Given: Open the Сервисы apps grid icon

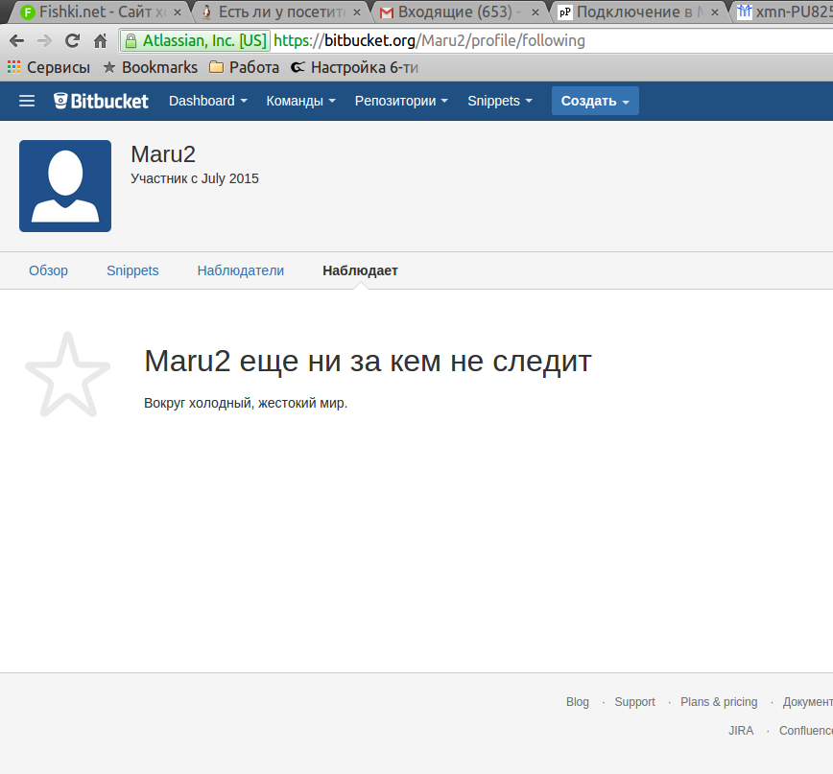Looking at the screenshot, I should (14, 67).
